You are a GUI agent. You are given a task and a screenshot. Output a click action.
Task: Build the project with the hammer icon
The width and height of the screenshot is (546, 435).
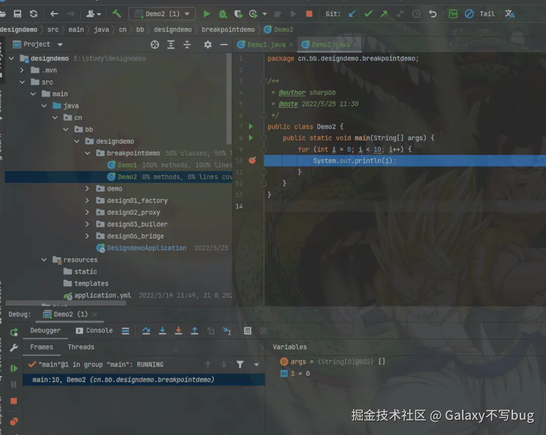tap(117, 14)
